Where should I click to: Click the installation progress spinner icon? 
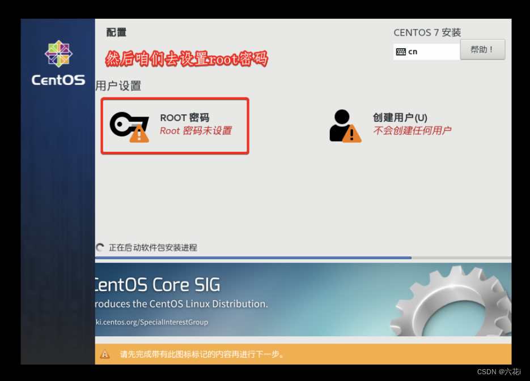click(x=100, y=247)
